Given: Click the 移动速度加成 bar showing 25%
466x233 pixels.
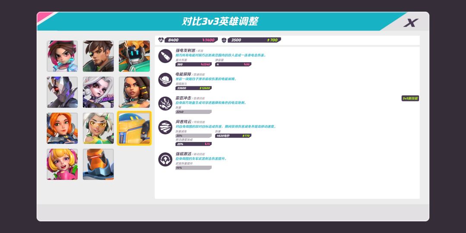Looking at the screenshot, I should [x=193, y=144].
